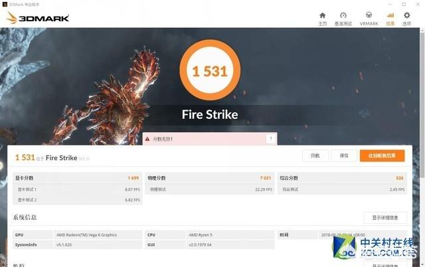This screenshot has height=267, width=425.
Task: Select the AMD Ryzen 5 CPU value
Action: (201, 234)
